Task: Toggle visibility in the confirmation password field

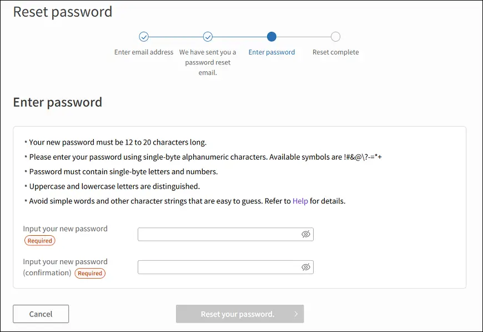Action: (x=305, y=267)
